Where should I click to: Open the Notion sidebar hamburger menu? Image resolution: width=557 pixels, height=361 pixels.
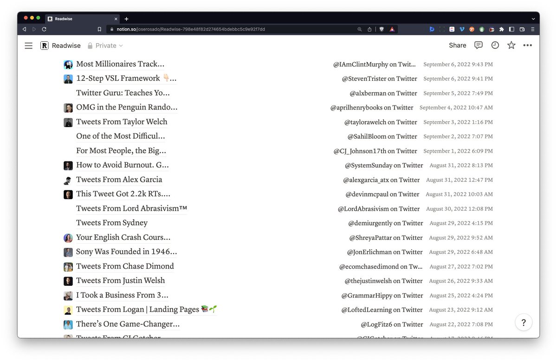29,45
